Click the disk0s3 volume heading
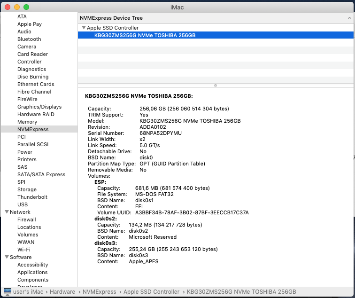355x298 pixels. (x=106, y=243)
